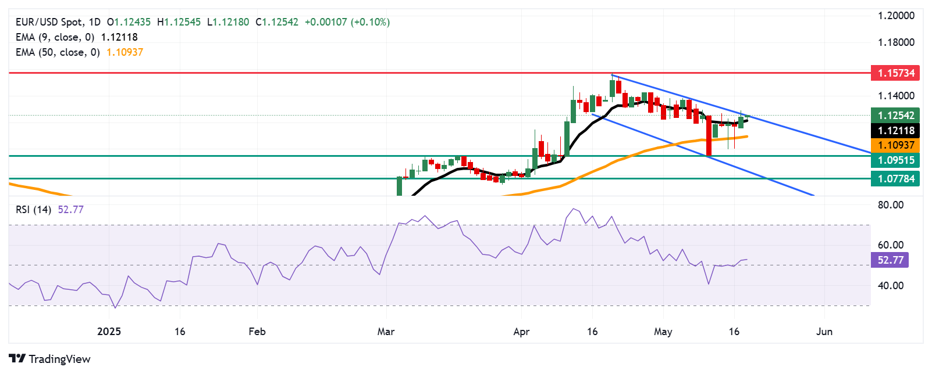Click the 40.00 RSI scale value

[891, 286]
